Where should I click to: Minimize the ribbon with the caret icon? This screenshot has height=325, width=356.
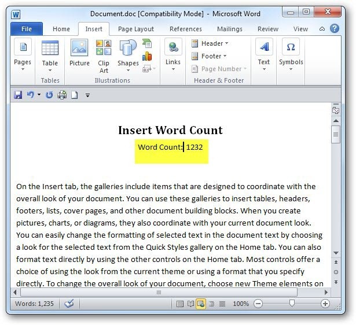coord(322,29)
